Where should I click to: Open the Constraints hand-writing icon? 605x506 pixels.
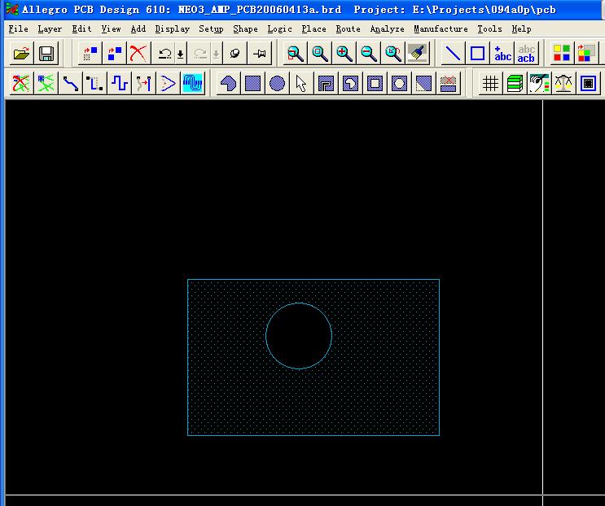(539, 83)
